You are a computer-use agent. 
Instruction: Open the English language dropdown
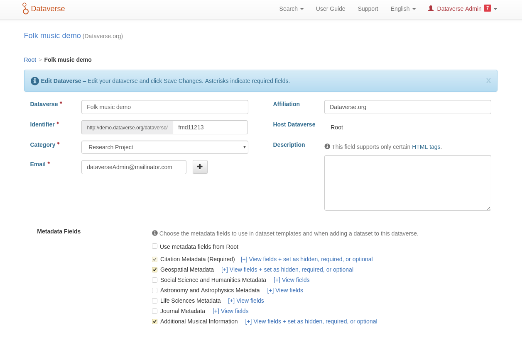coord(403,9)
